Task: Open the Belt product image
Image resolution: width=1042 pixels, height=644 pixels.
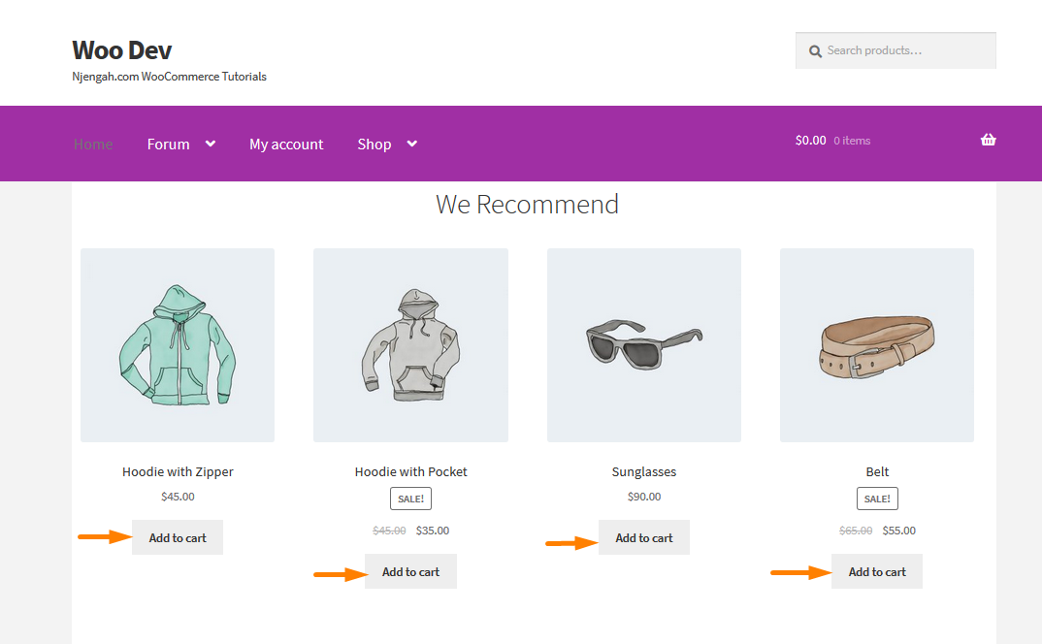Action: (x=877, y=345)
